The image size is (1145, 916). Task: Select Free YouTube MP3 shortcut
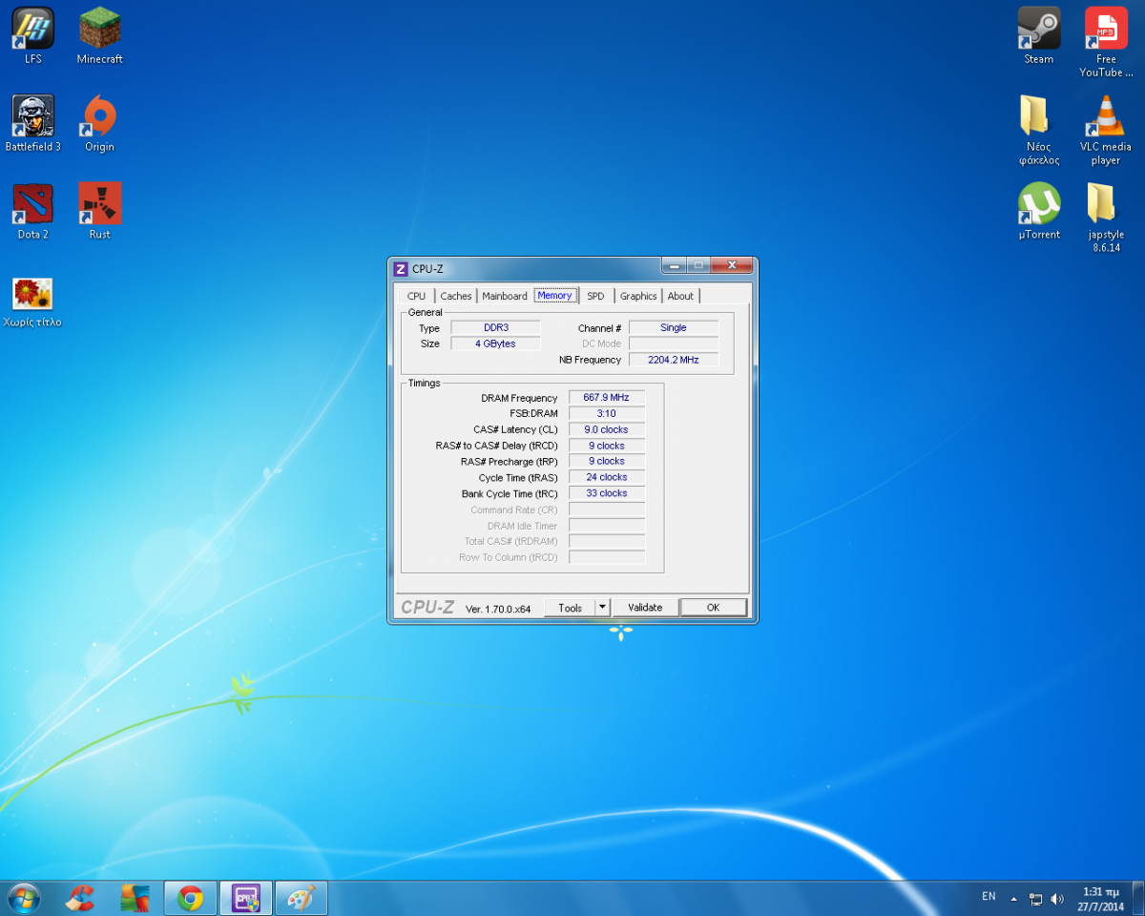(x=1106, y=42)
